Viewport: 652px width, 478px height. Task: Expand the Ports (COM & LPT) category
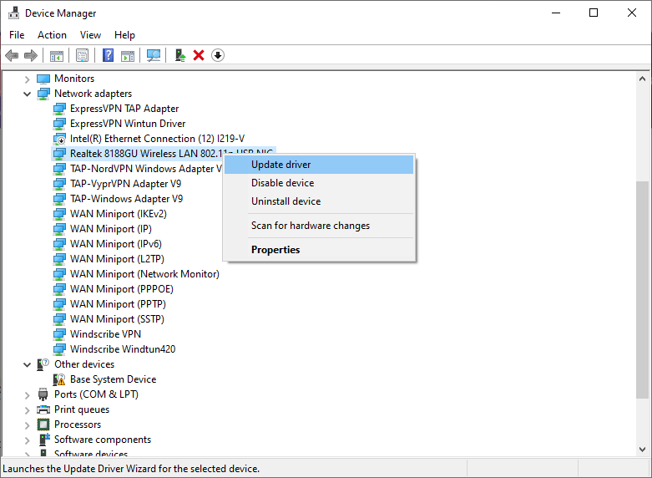(27, 394)
